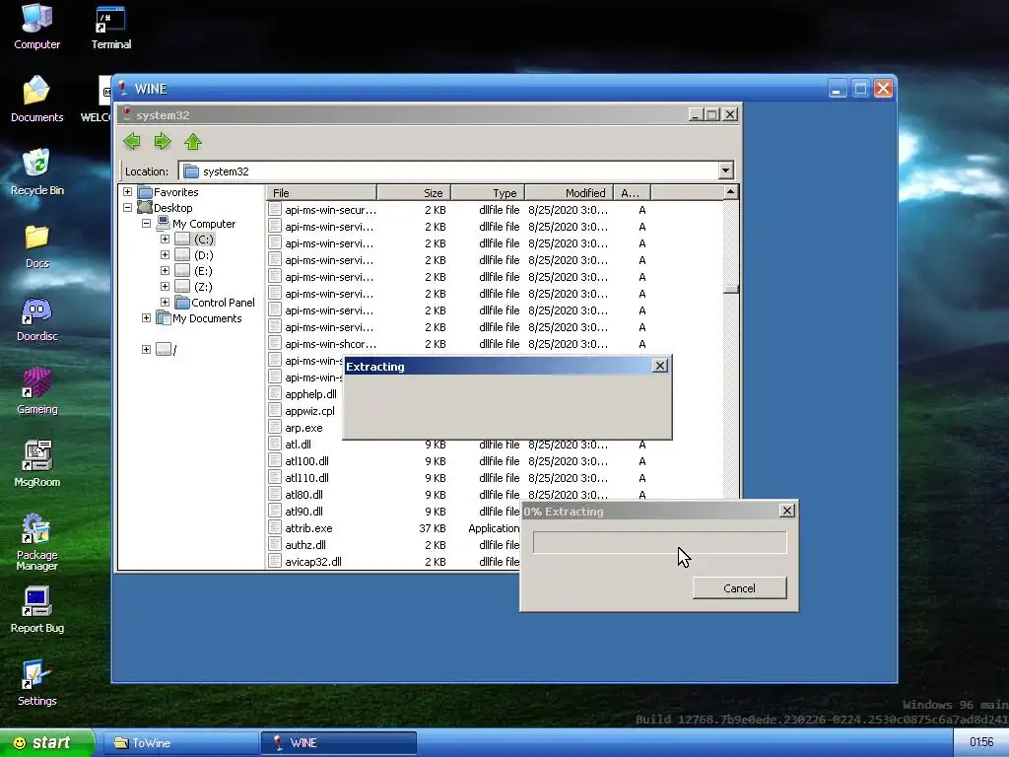Click the apphelp.dll file icon
This screenshot has width=1009, height=757.
click(276, 394)
